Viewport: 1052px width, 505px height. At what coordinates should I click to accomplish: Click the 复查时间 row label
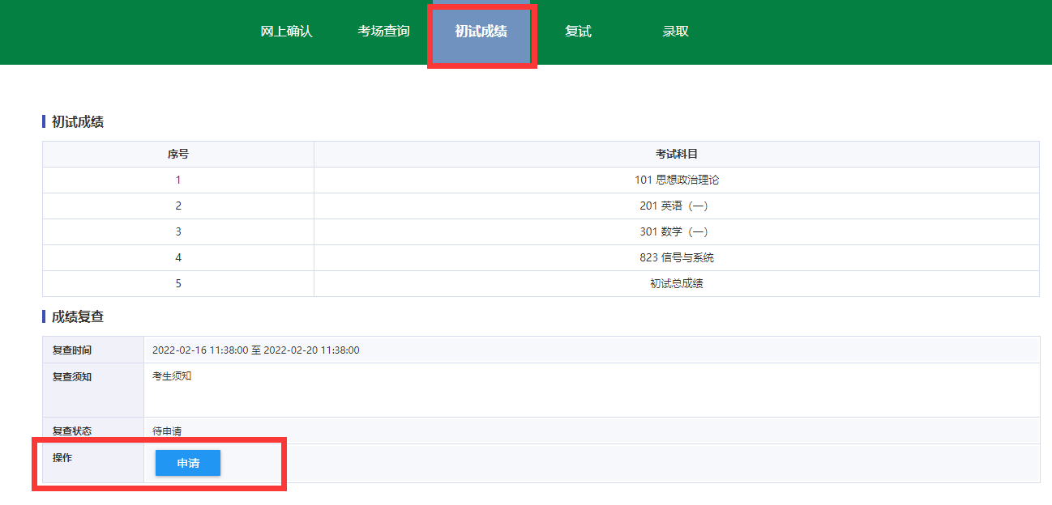(72, 350)
